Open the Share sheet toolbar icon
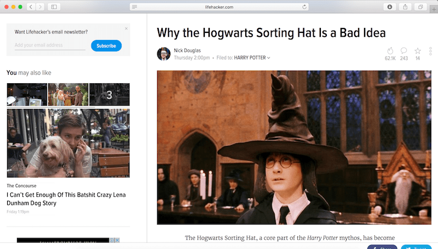Image resolution: width=438 pixels, height=249 pixels. click(x=405, y=7)
